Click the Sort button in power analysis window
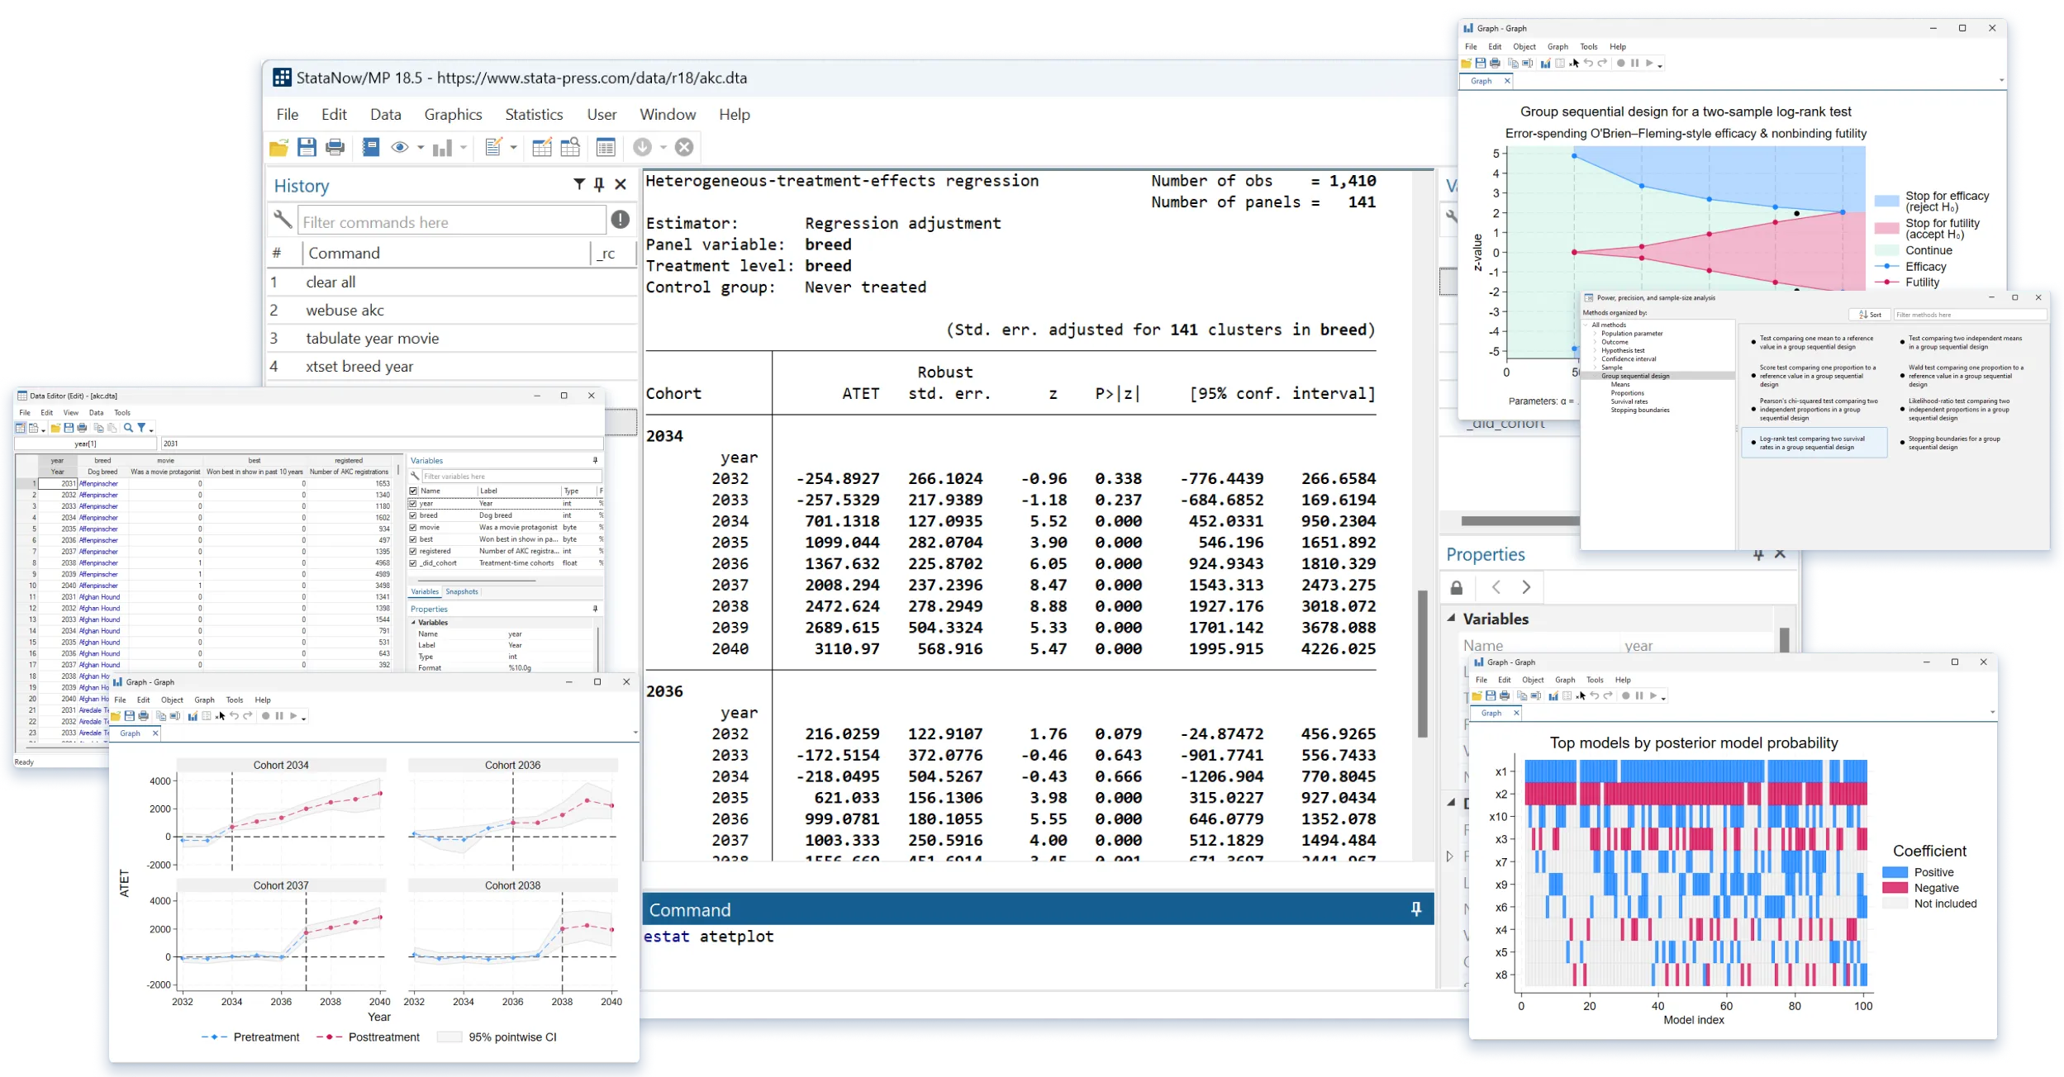 coord(1869,315)
